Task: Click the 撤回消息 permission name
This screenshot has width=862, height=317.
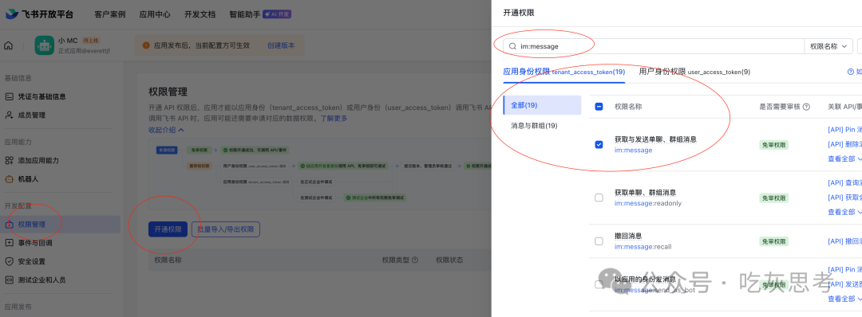Action: tap(628, 236)
